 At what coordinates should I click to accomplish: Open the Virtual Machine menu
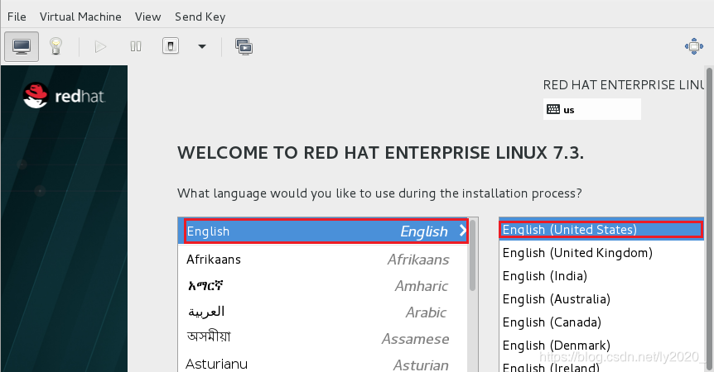tap(80, 17)
